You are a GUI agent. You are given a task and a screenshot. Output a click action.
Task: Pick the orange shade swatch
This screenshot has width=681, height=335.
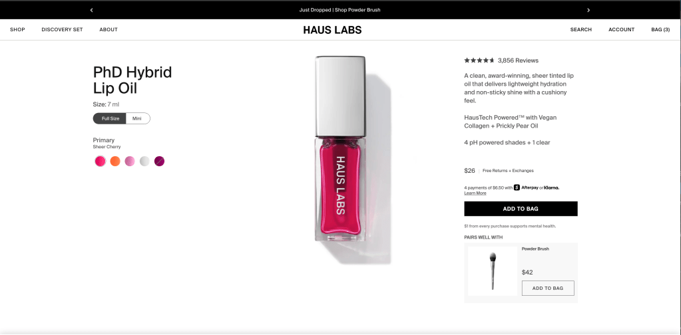pos(115,162)
